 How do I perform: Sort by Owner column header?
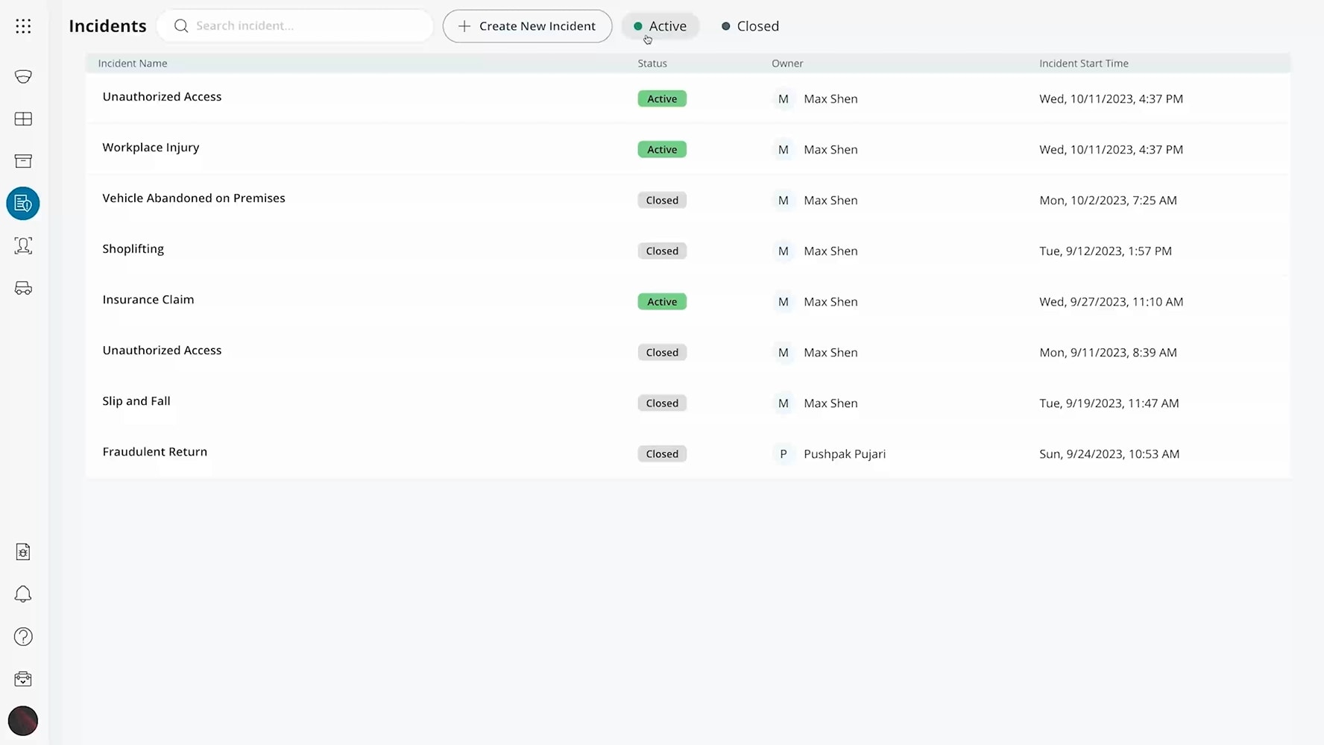pos(787,63)
